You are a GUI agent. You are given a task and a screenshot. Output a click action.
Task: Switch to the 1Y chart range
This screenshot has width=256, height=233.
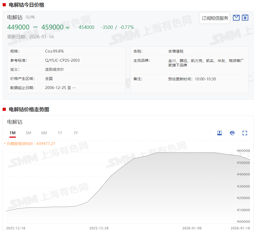[x=60, y=133]
